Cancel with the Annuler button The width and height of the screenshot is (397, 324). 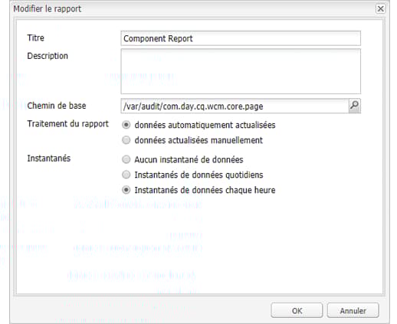coord(353,310)
